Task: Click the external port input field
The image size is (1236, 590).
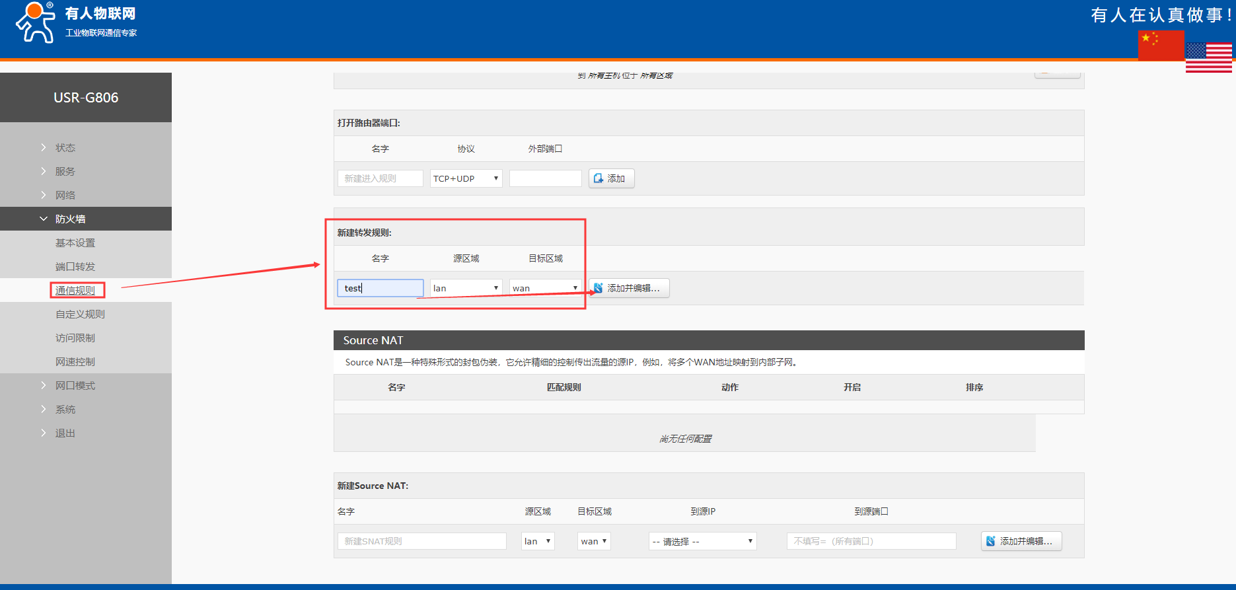Action: point(545,178)
